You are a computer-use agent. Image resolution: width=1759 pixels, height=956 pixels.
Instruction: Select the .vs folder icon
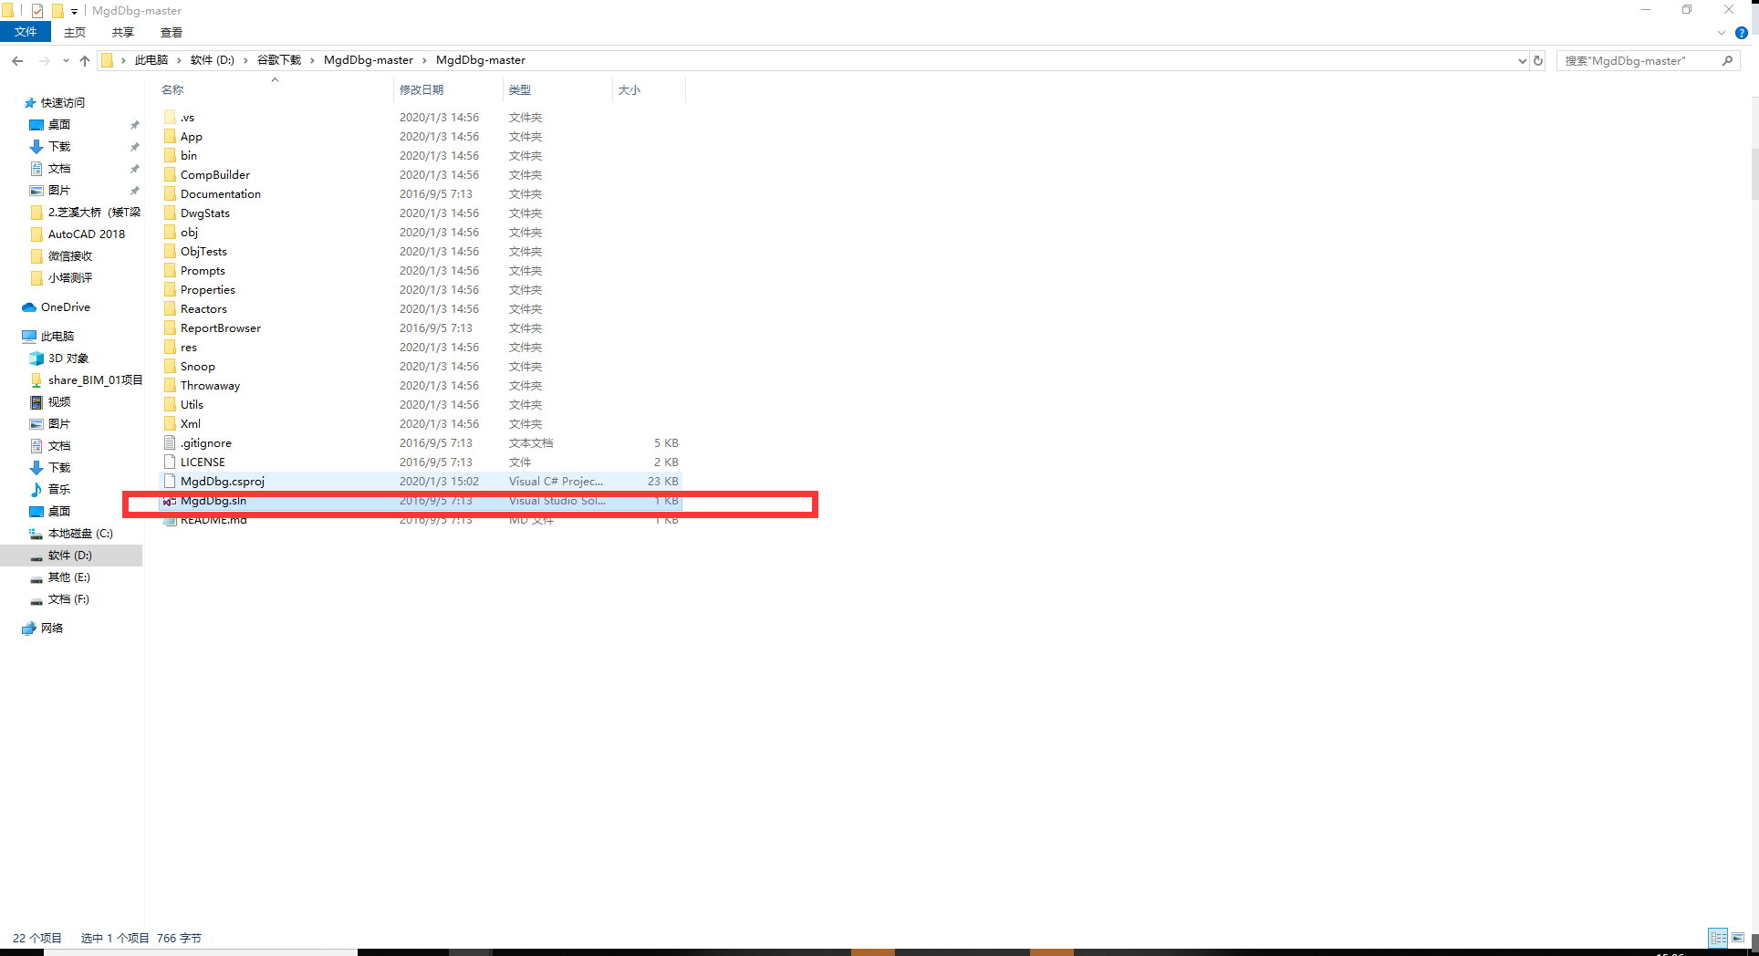pos(170,117)
